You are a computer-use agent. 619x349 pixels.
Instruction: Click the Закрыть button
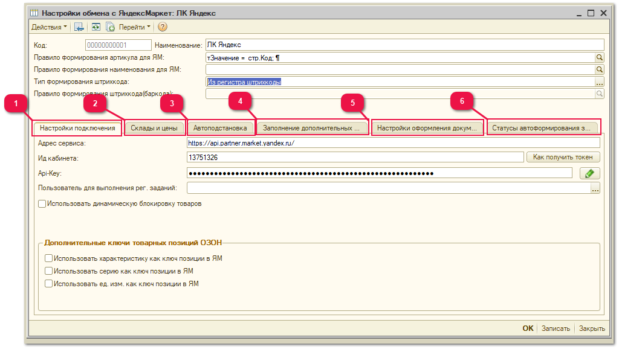tap(592, 328)
